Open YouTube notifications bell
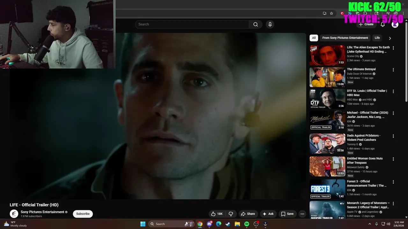This screenshot has width=408, height=229. tap(383, 24)
